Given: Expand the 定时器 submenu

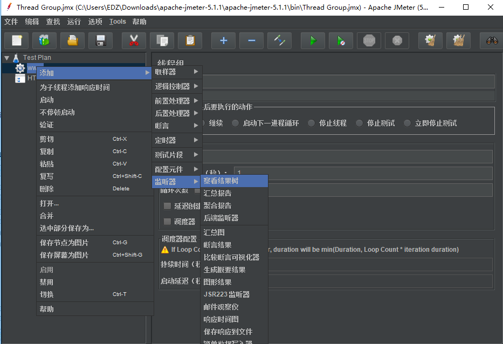Looking at the screenshot, I should (x=177, y=140).
